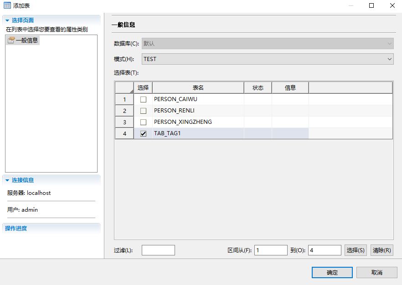This screenshot has height=285, width=402.
Task: Check the PERSON_RENLI table checkbox
Action: click(143, 111)
